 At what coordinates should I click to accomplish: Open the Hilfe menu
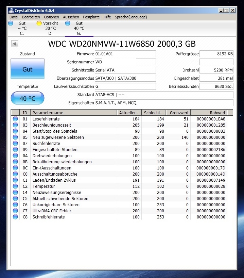pos(107,17)
